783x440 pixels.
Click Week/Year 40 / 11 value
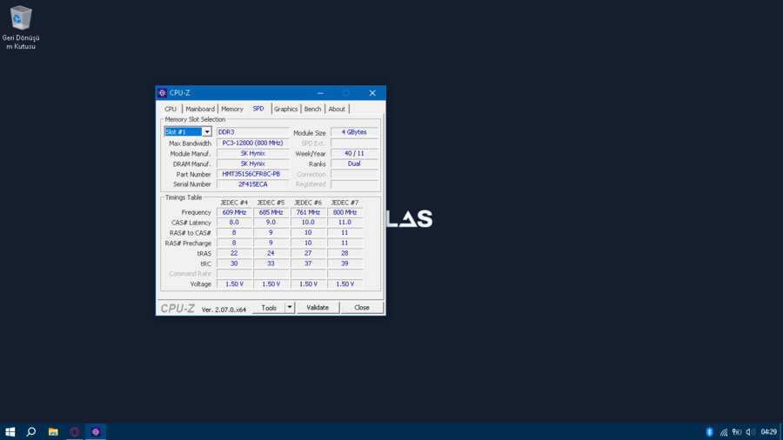tap(354, 153)
